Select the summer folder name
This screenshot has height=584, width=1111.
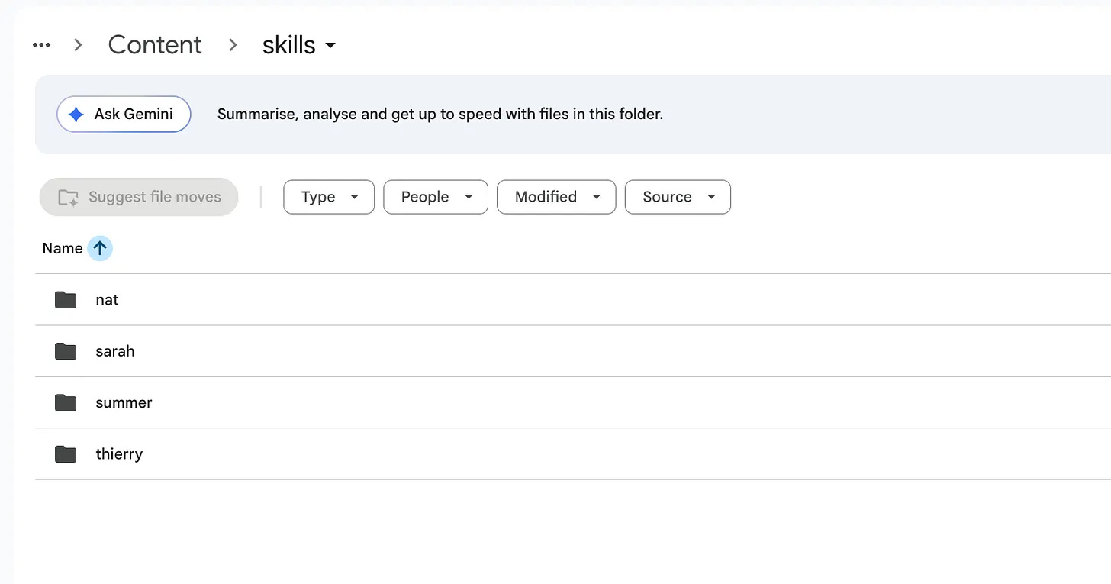(x=124, y=402)
